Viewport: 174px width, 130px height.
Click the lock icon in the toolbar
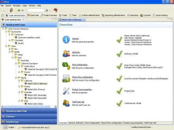tap(11, 10)
